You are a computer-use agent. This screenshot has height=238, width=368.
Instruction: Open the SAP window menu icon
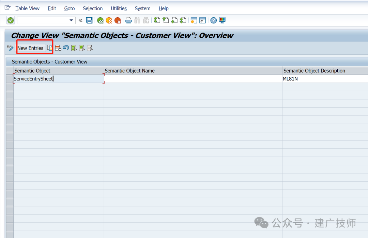click(7, 7)
